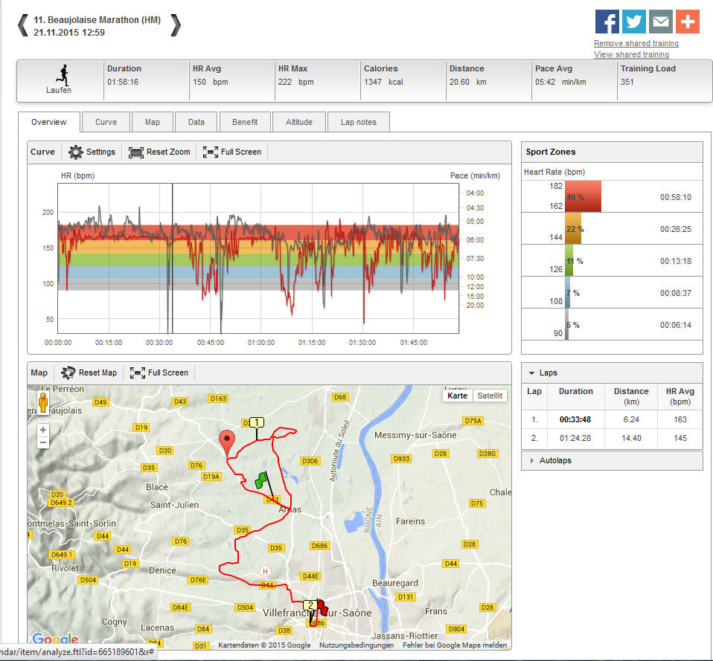
Task: Reset Map view icon
Action: (68, 373)
